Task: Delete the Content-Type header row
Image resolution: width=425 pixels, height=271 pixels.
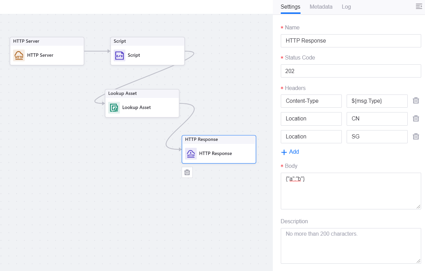Action: tap(416, 101)
